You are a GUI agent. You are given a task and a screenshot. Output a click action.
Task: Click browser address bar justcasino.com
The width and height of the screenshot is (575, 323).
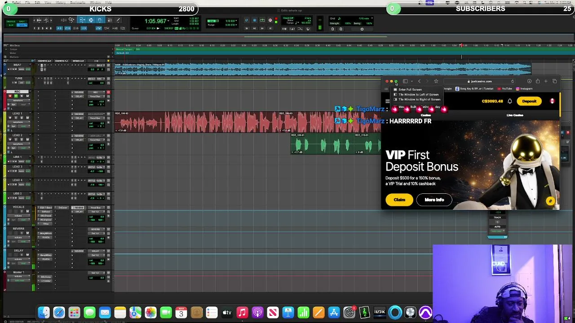pos(480,81)
